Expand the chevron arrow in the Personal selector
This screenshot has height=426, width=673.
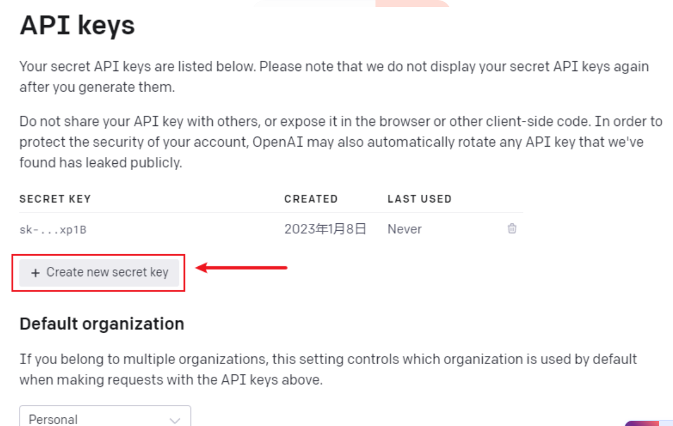click(x=175, y=420)
